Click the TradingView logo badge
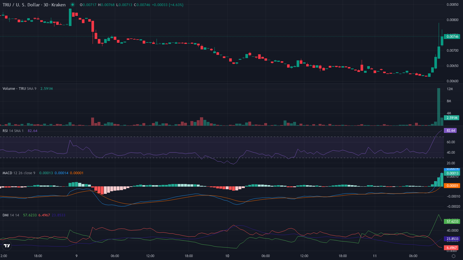 click(x=7, y=246)
